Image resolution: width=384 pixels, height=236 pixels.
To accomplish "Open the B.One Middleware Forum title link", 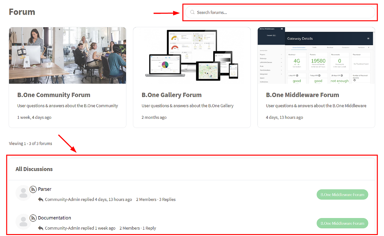I will (302, 95).
